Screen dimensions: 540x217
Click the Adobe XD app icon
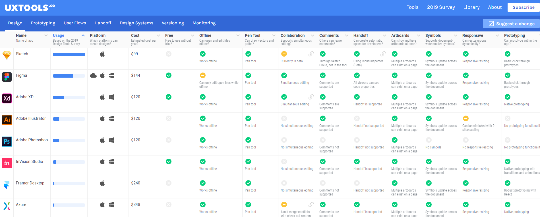point(7,98)
